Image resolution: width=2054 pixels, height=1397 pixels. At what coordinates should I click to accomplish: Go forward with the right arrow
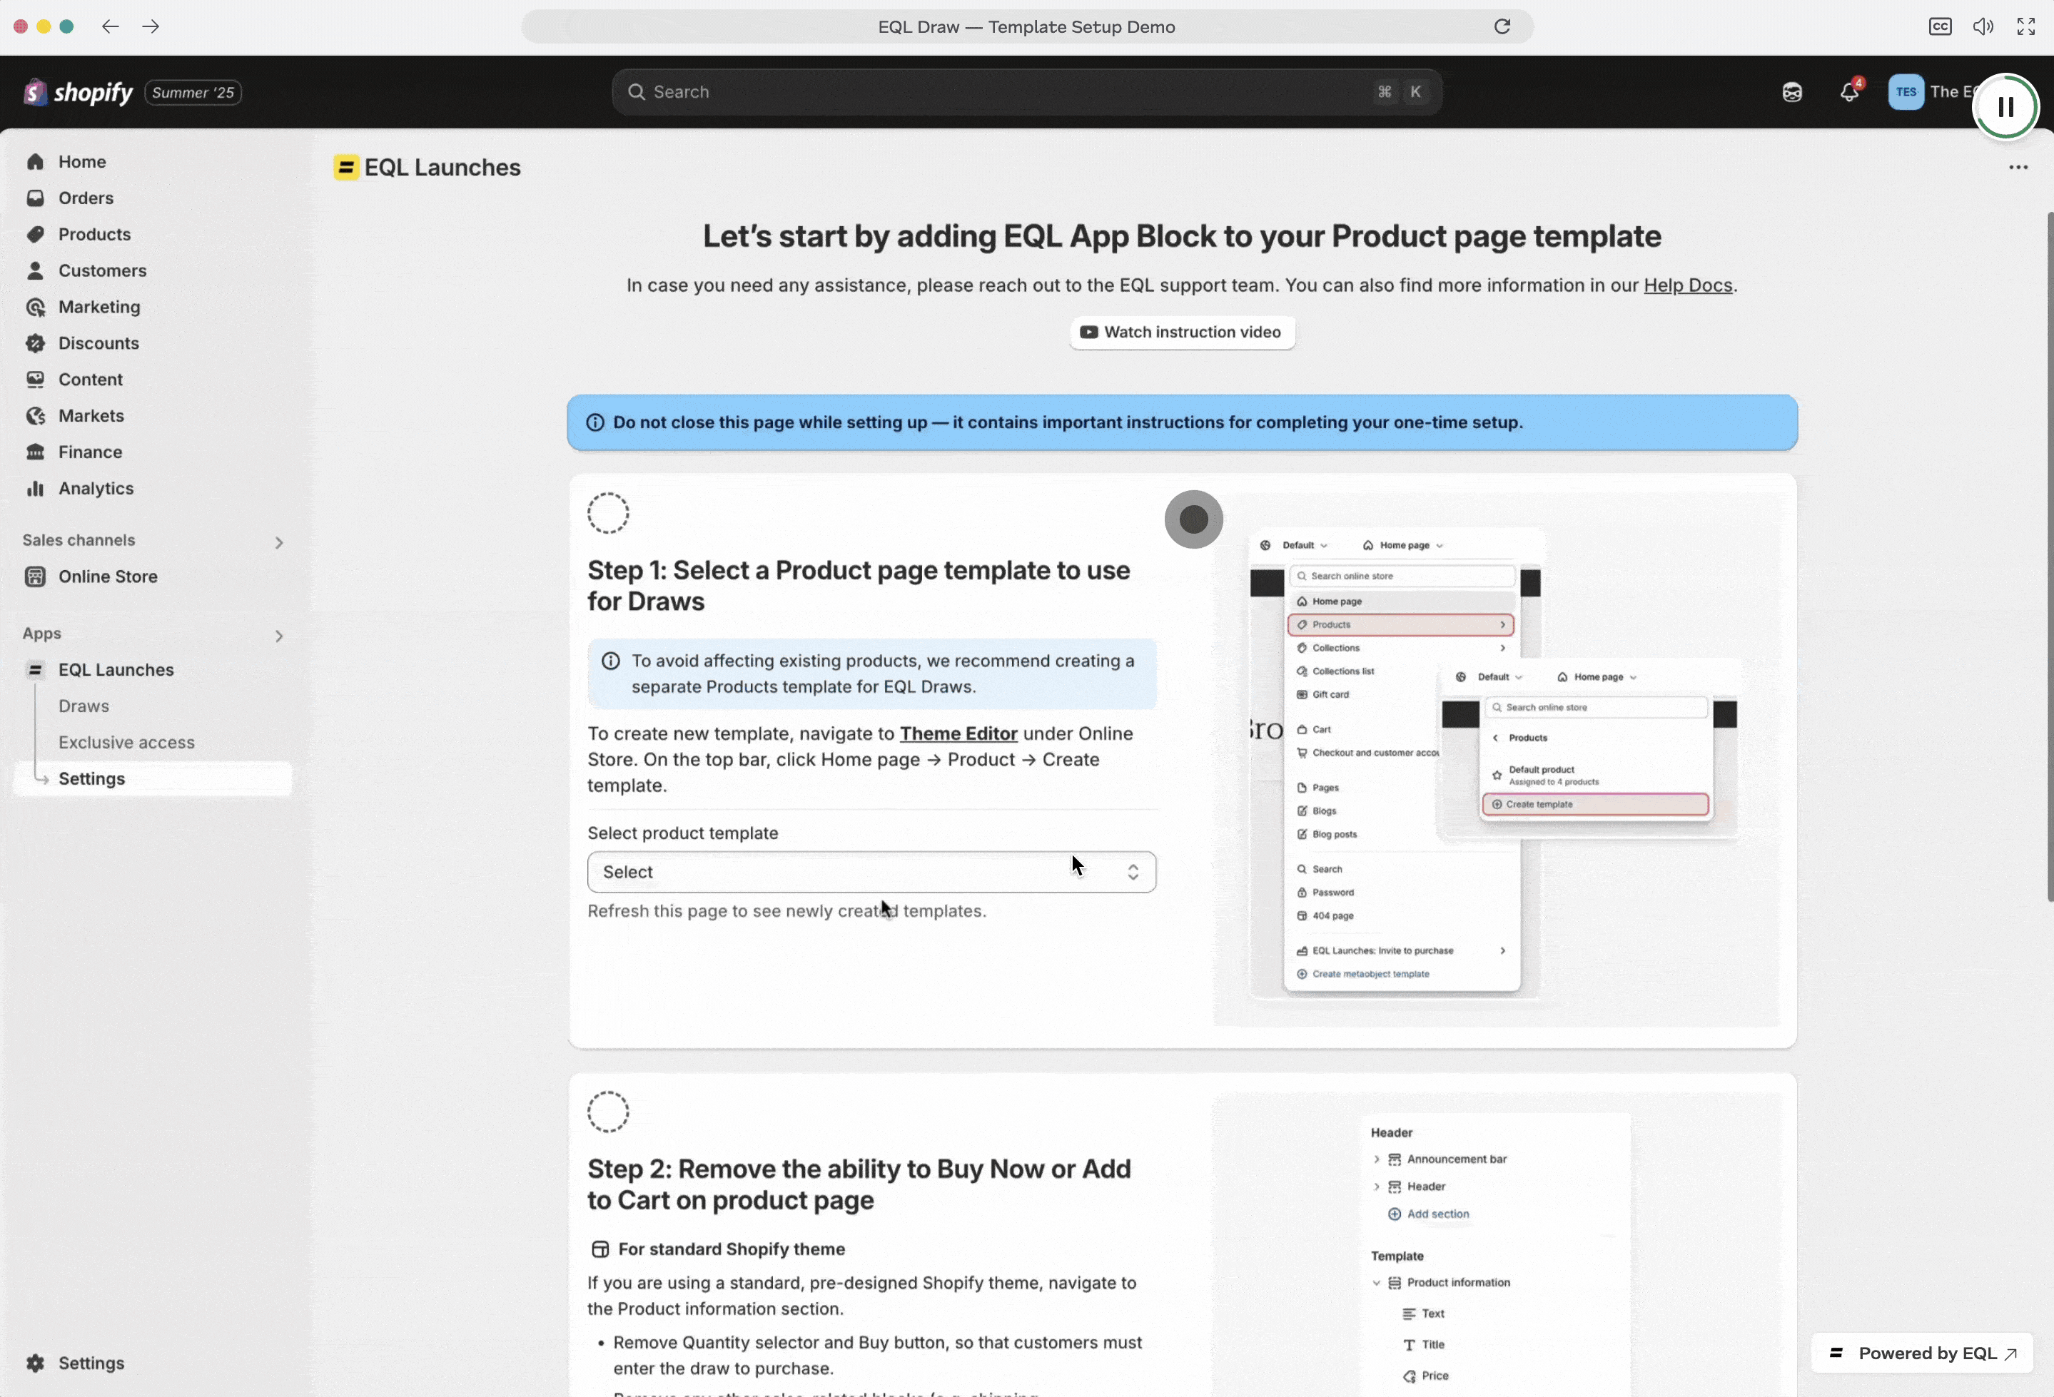point(151,26)
